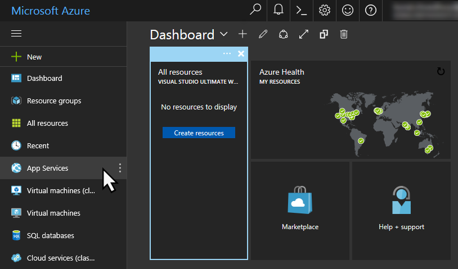This screenshot has width=458, height=269.
Task: Send feedback via the smiley icon
Action: coord(348,10)
